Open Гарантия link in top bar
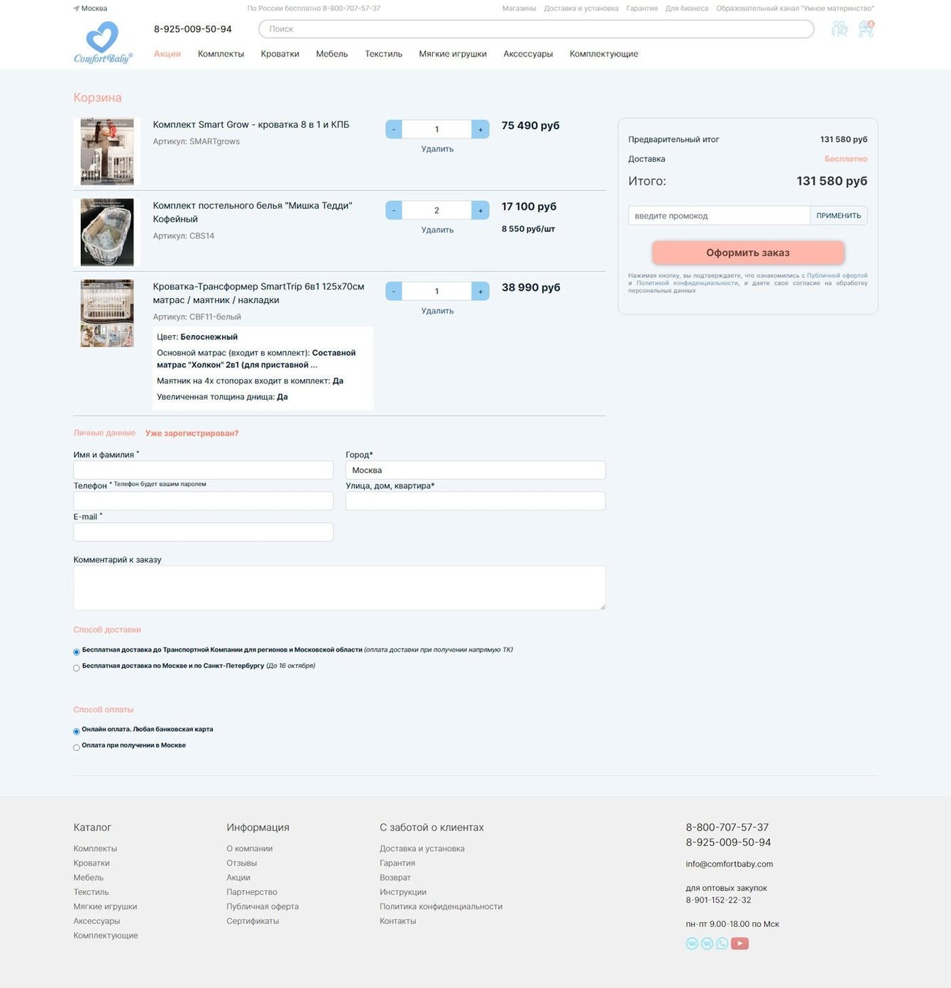Viewport: 951px width, 988px height. 642,9
